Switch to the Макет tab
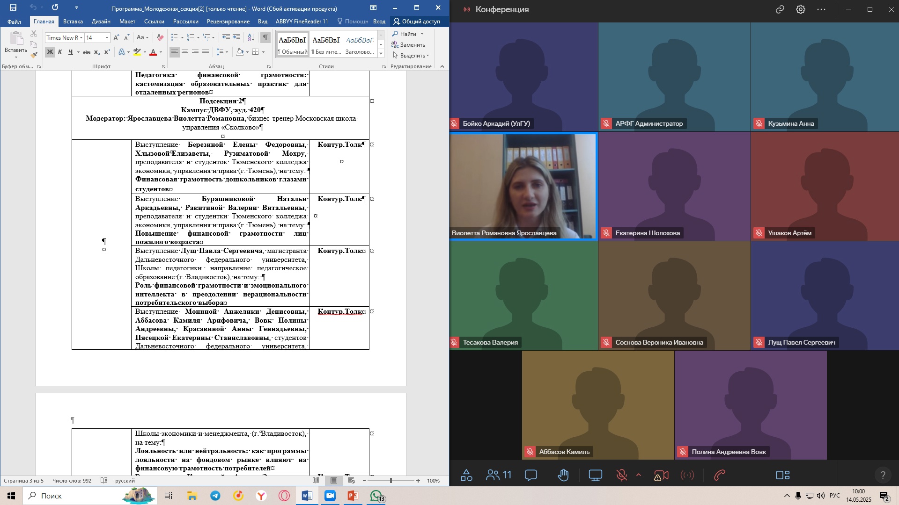Screen dimensions: 899x505 pos(127,22)
